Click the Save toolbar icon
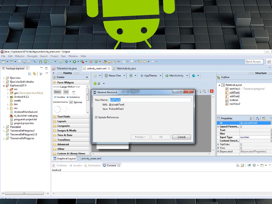272x204 pixels. (x=19, y=62)
